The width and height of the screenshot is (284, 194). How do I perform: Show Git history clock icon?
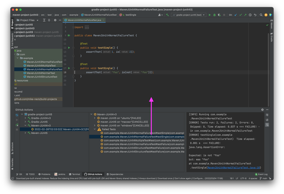pyautogui.click(x=250, y=15)
